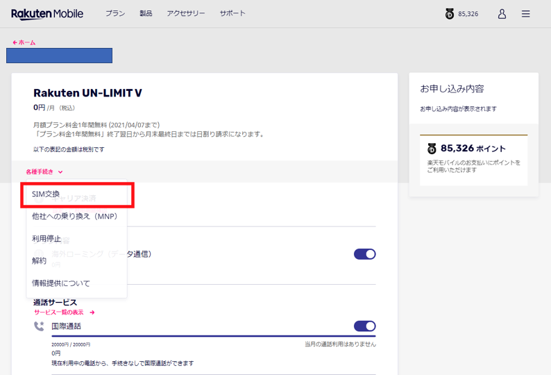
Task: Open the Rakuten Mobile logo home page
Action: [47, 14]
